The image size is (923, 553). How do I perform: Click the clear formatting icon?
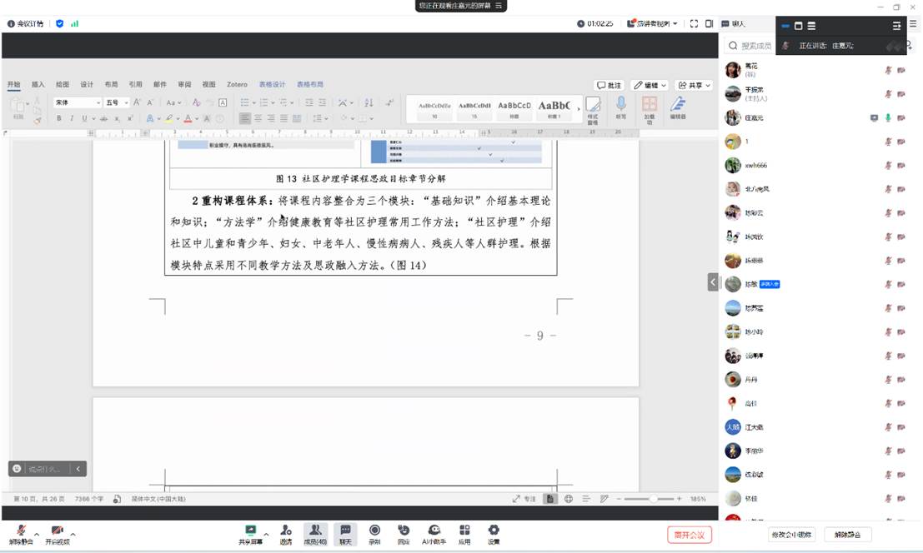[197, 102]
